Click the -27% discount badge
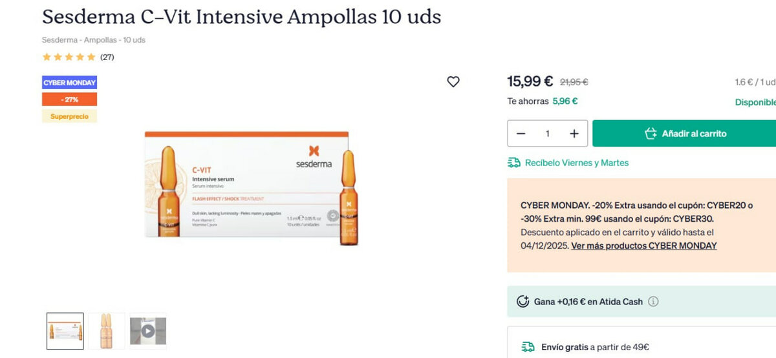The height and width of the screenshot is (358, 776). [x=69, y=100]
